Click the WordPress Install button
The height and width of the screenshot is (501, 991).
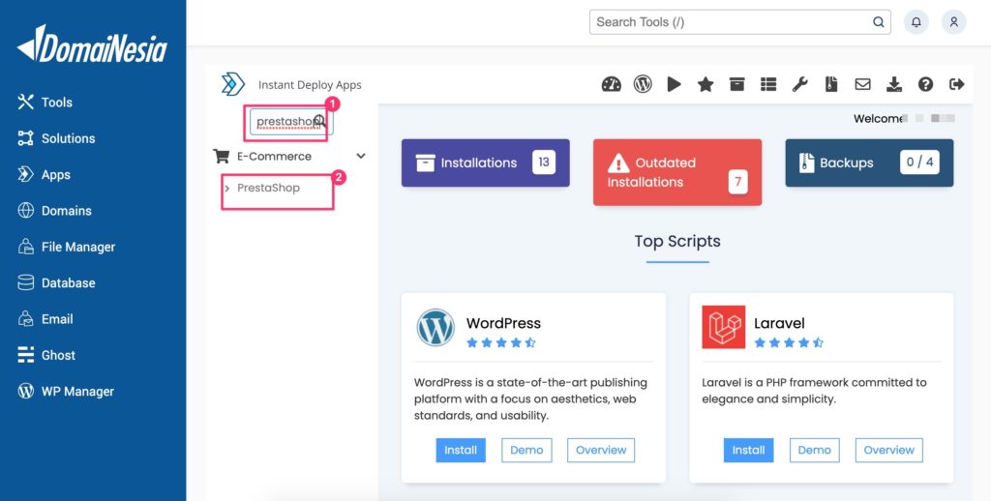pos(461,451)
